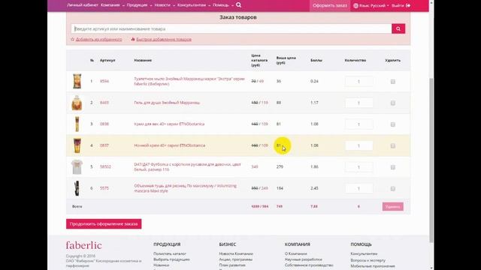481x270 pixels.
Task: Click quantity field for night cream row 4
Action: click(358, 145)
